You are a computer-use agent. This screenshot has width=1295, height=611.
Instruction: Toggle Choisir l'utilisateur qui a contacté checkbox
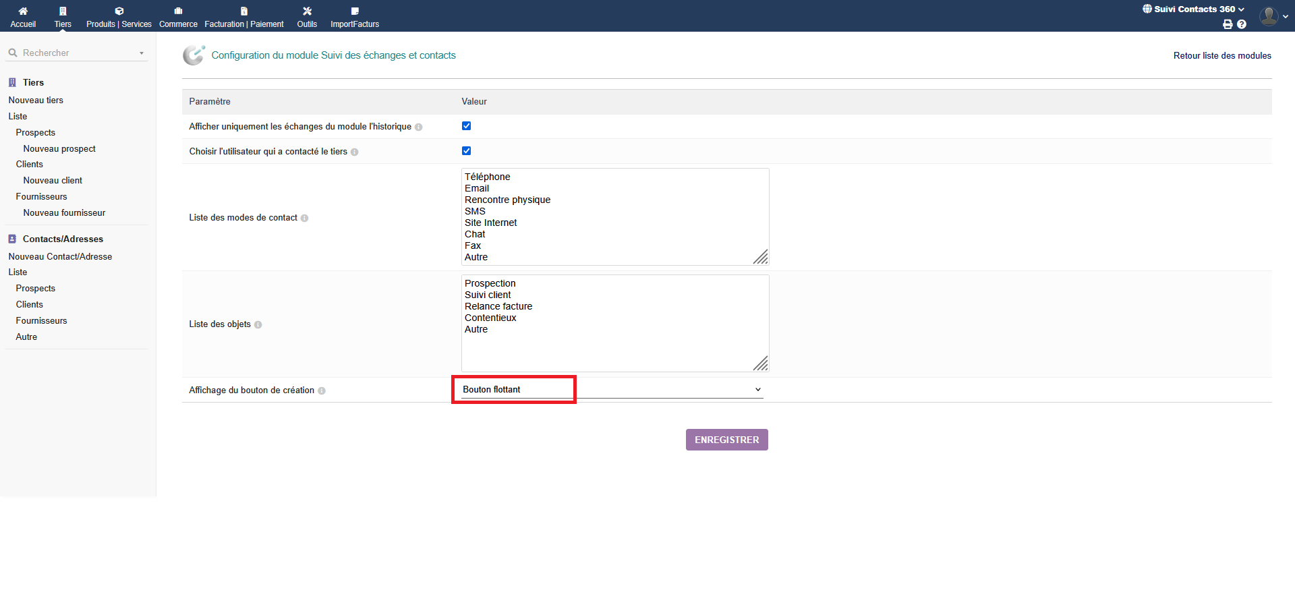click(x=466, y=151)
